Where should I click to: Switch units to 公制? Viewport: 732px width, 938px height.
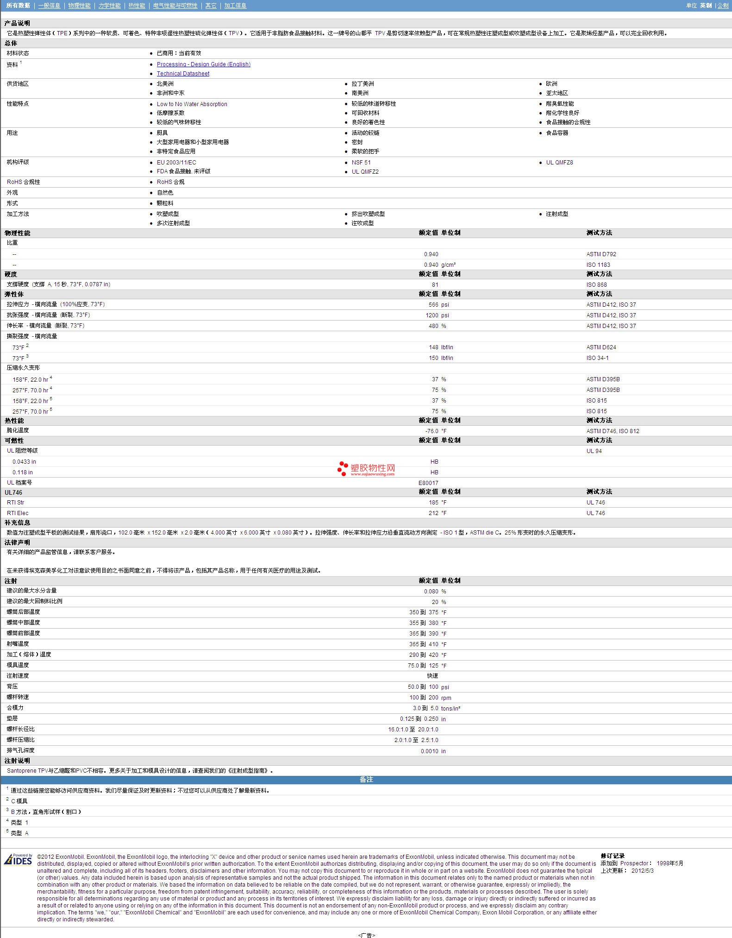click(723, 6)
